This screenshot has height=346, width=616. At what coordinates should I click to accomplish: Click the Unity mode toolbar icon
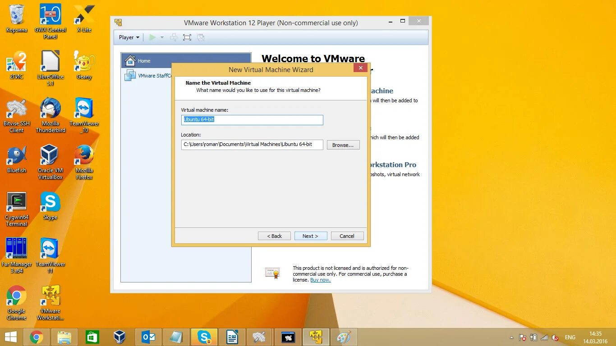[201, 37]
